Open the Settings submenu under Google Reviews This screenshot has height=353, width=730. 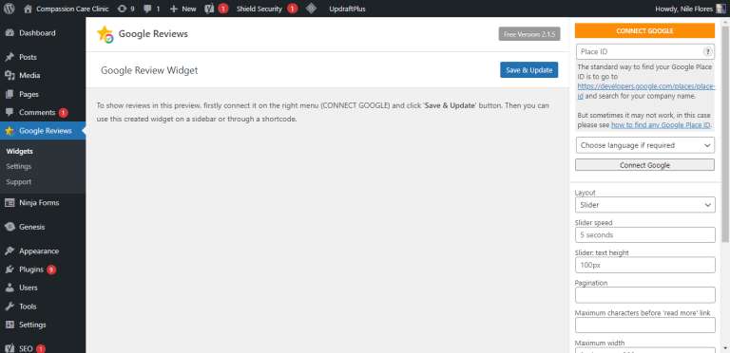tap(19, 166)
